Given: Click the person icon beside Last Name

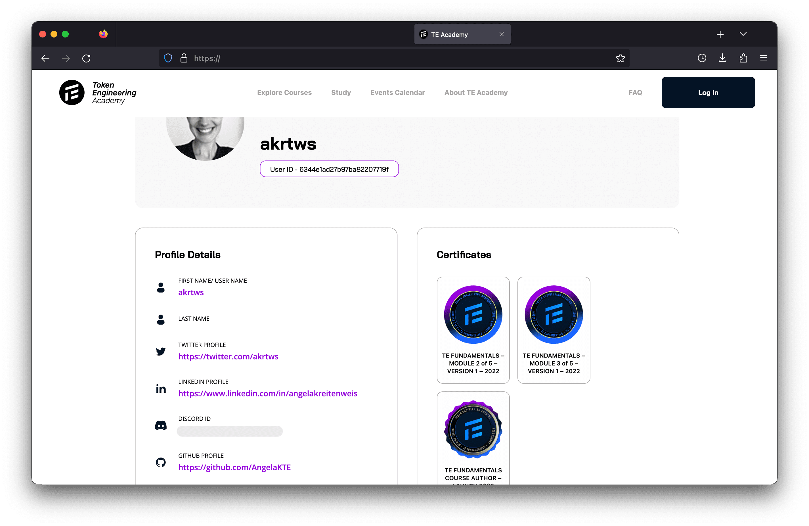Looking at the screenshot, I should (x=161, y=319).
